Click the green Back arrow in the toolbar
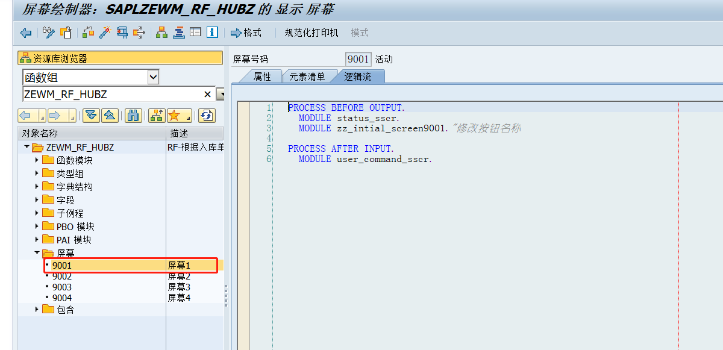723x350 pixels. coord(25,33)
